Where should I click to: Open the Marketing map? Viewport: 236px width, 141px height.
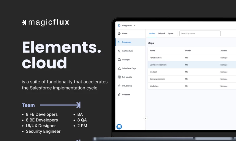[x=154, y=86]
